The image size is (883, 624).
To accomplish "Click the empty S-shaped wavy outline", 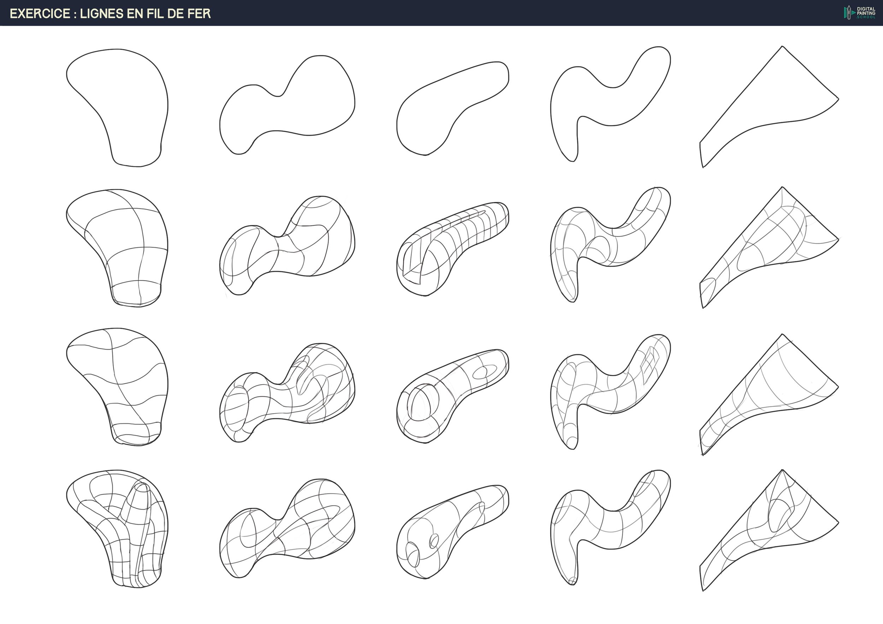I will 608,104.
